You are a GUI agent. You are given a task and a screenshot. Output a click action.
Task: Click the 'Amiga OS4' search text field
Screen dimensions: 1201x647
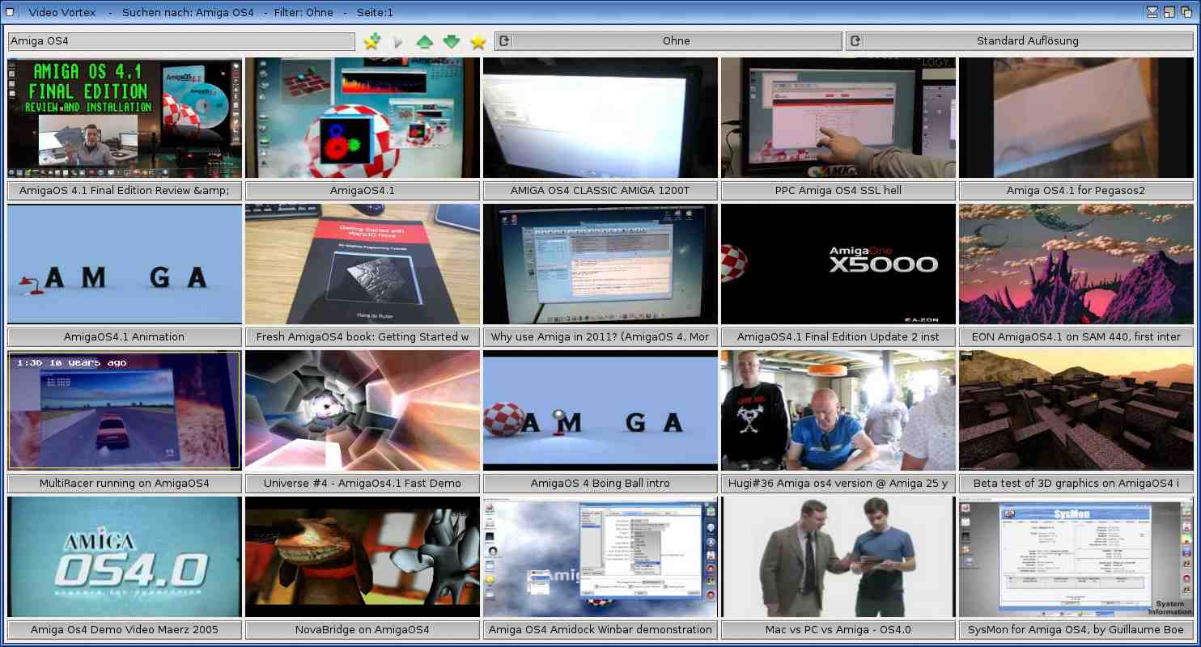tap(181, 41)
